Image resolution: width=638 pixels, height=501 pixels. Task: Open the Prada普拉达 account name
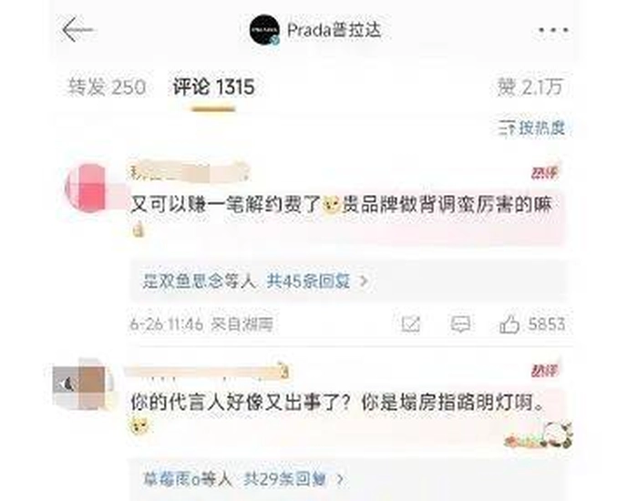click(334, 30)
